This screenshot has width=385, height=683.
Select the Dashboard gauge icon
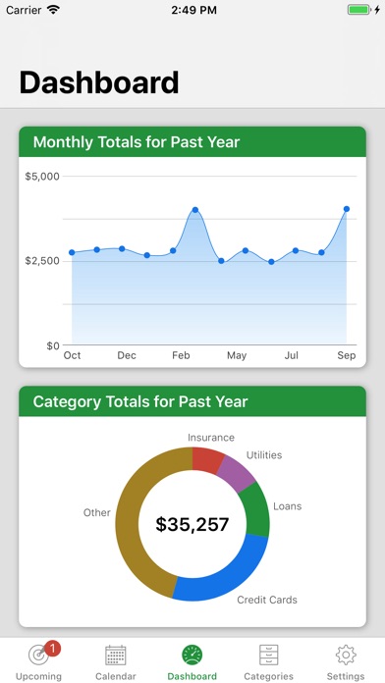(192, 656)
